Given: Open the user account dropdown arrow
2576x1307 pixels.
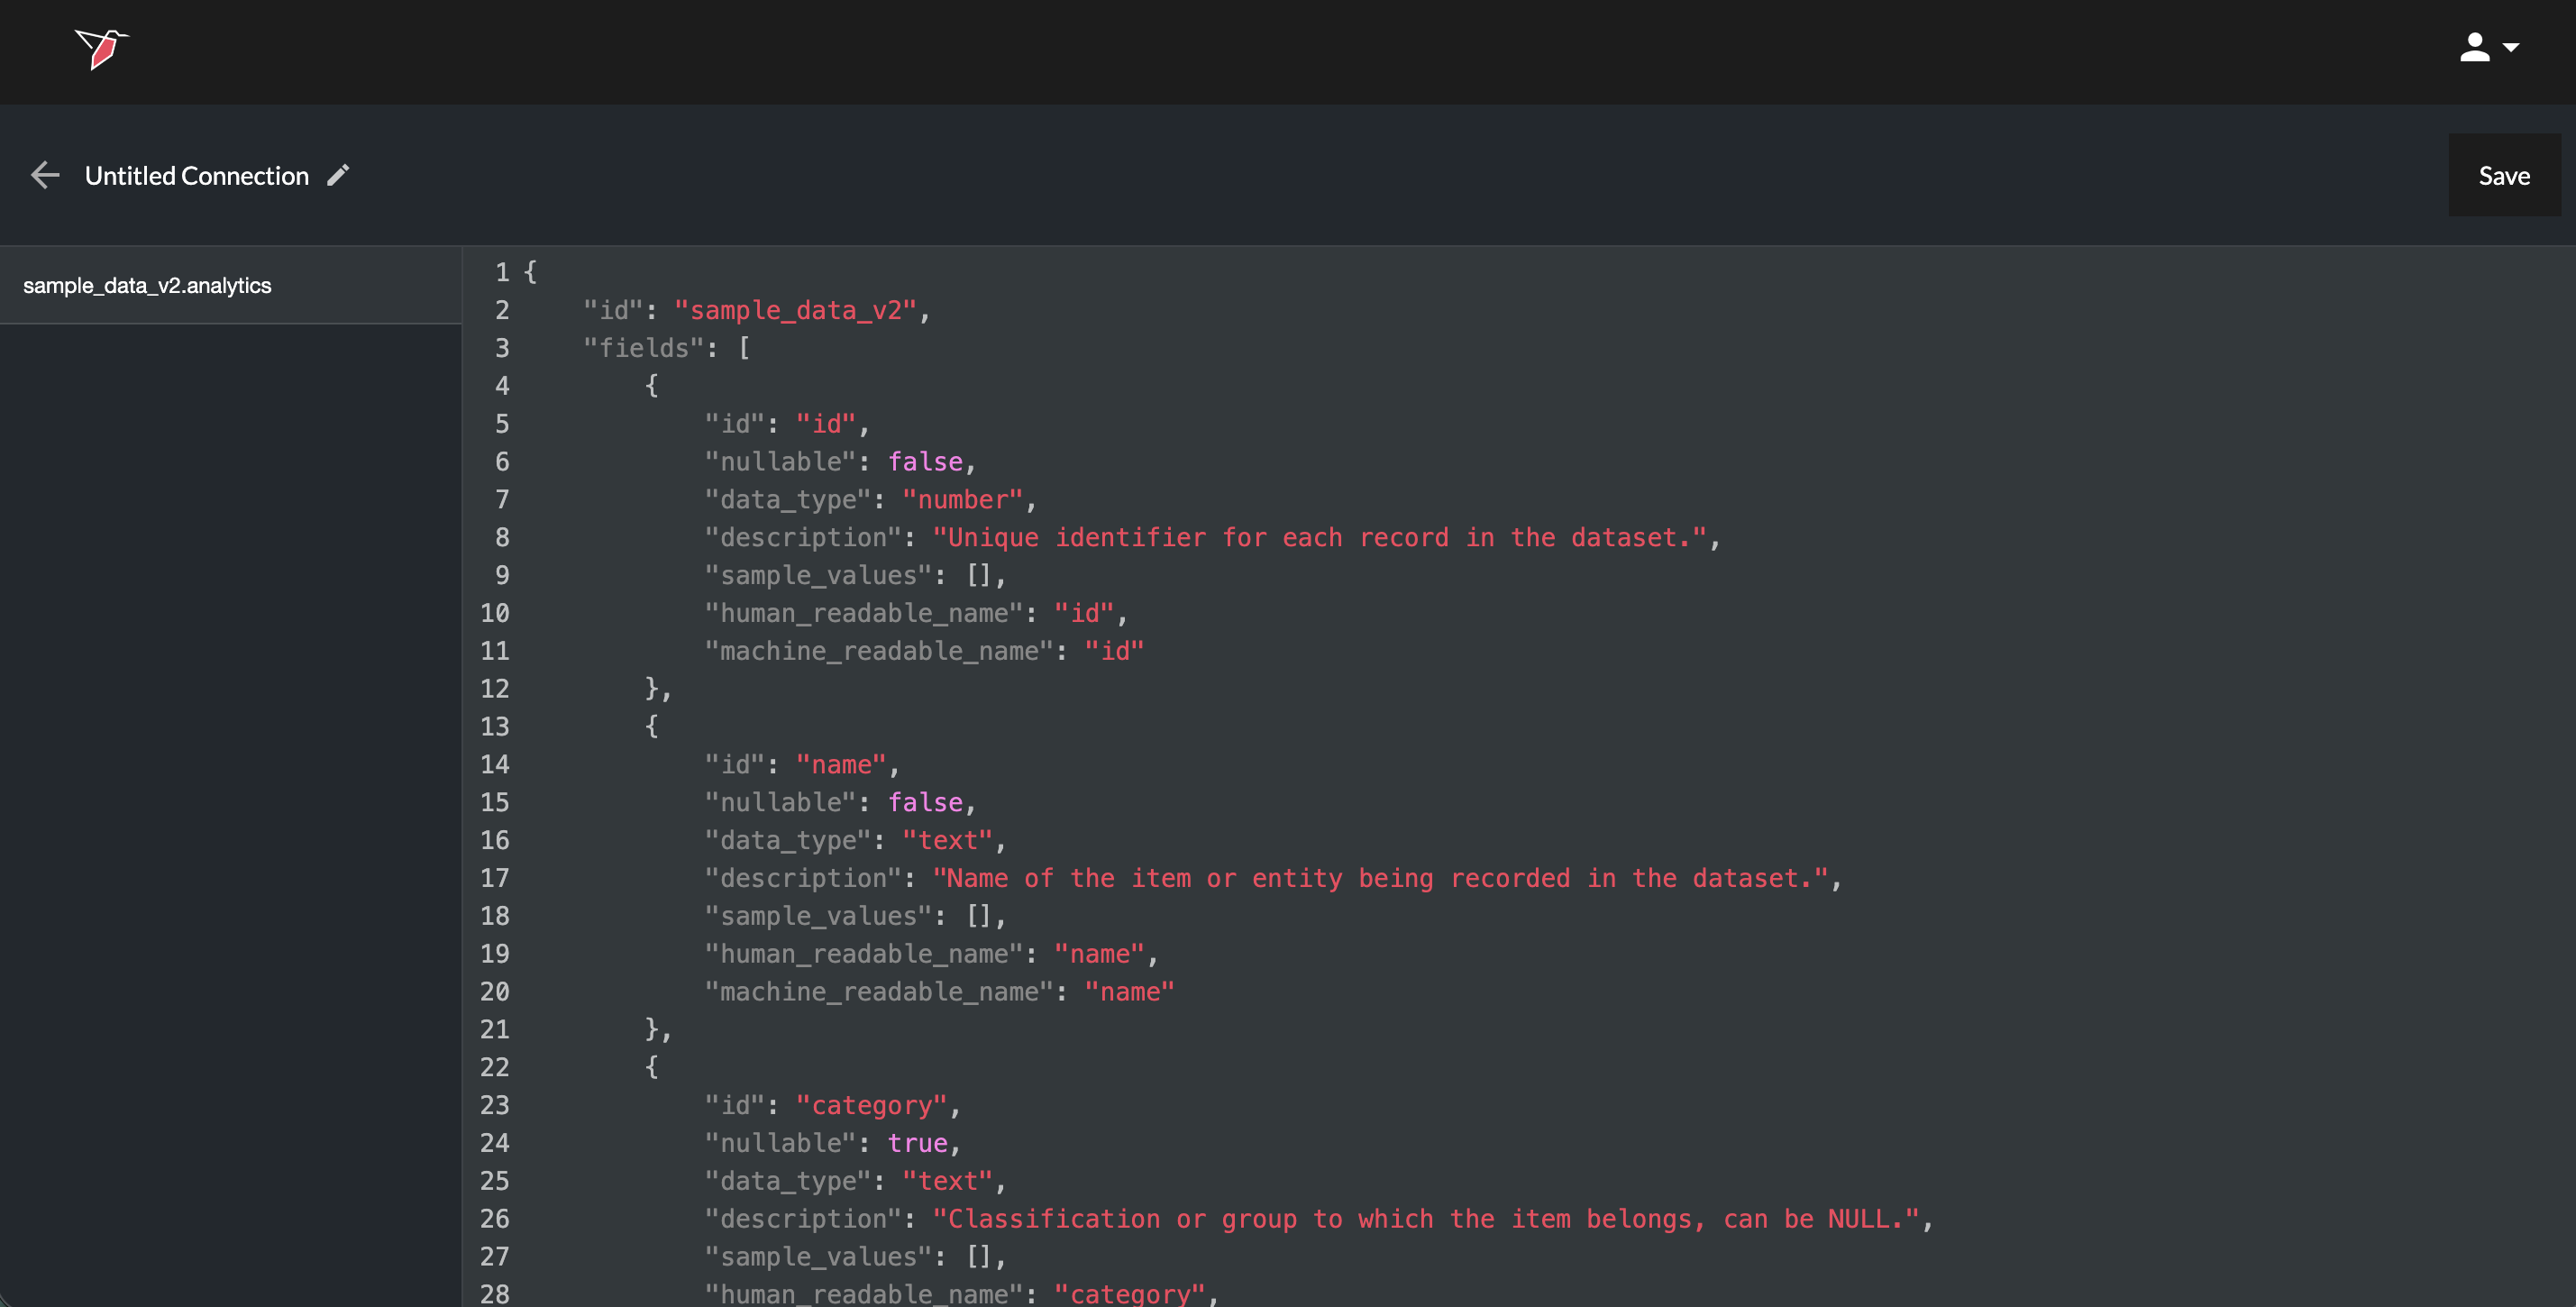Looking at the screenshot, I should coord(2511,47).
